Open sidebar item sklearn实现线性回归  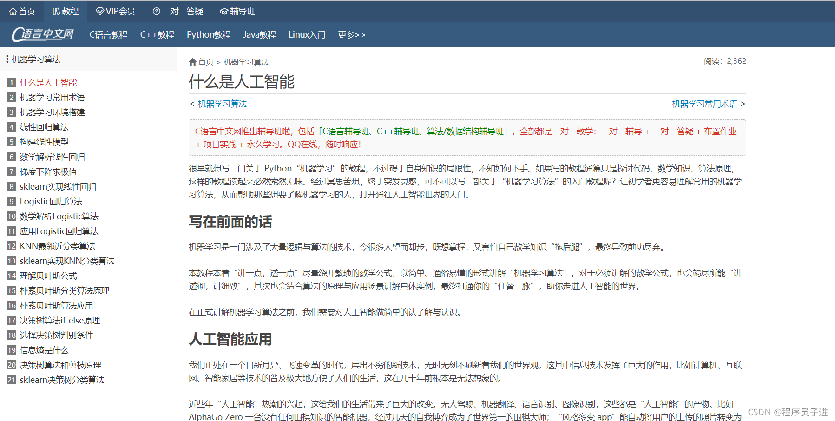pyautogui.click(x=58, y=186)
